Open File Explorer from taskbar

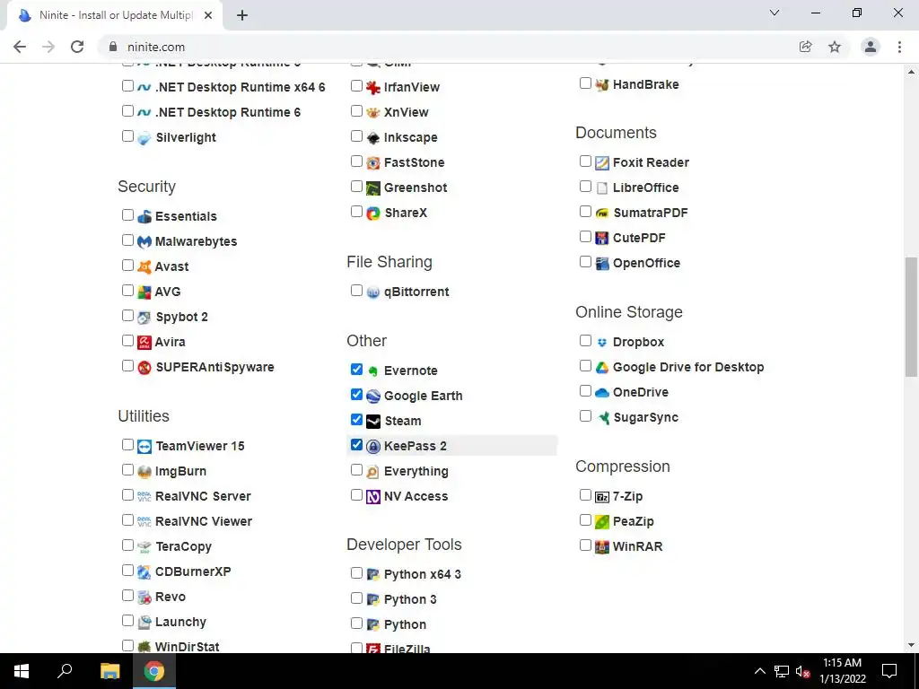tap(109, 671)
